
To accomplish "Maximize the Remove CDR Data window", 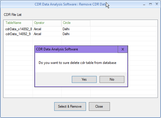I will (x=150, y=4).
